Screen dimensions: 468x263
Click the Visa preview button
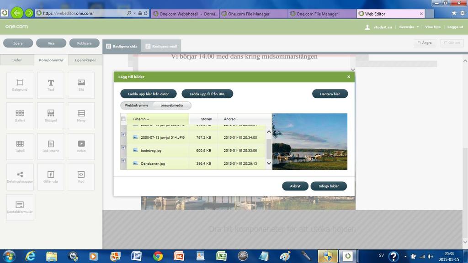[x=51, y=43]
